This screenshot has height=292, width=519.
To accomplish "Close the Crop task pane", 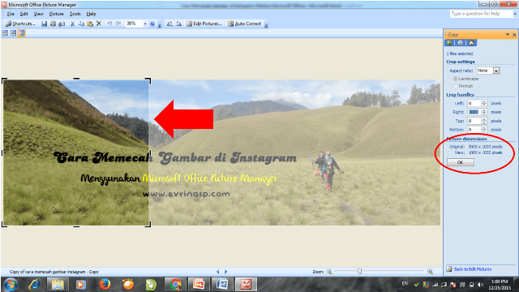I will tap(514, 35).
